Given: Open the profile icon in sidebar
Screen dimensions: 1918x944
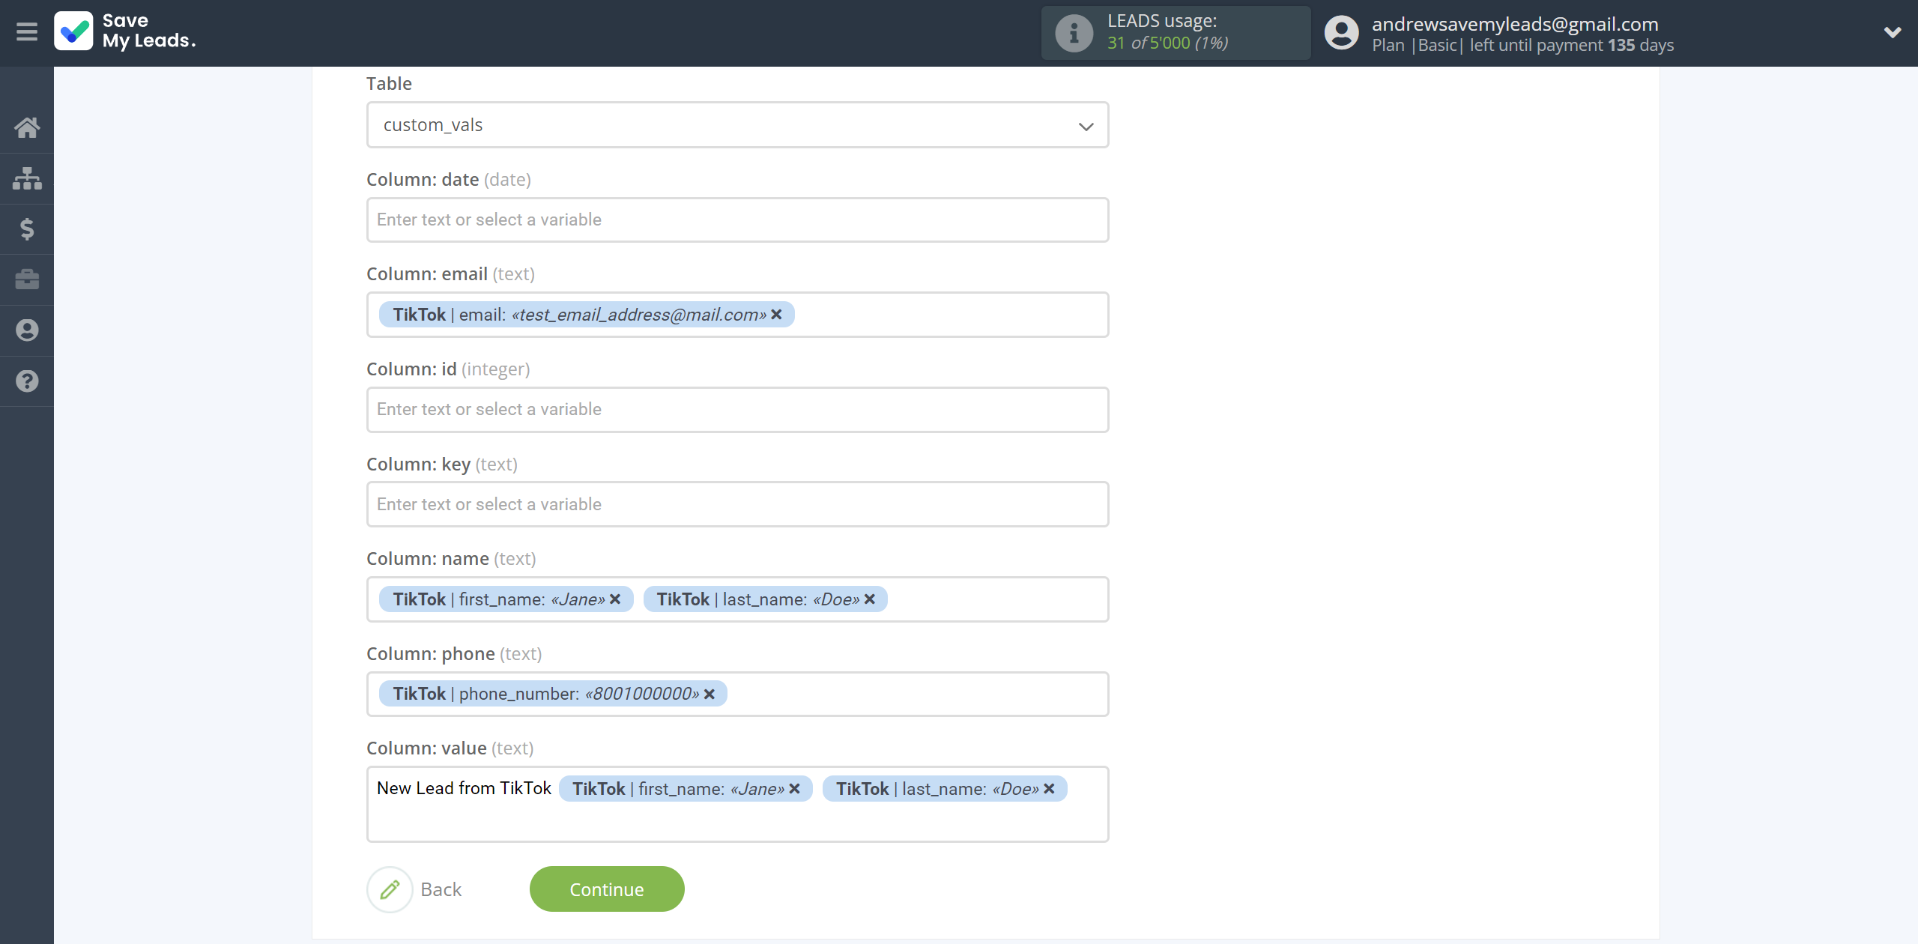Looking at the screenshot, I should (27, 330).
